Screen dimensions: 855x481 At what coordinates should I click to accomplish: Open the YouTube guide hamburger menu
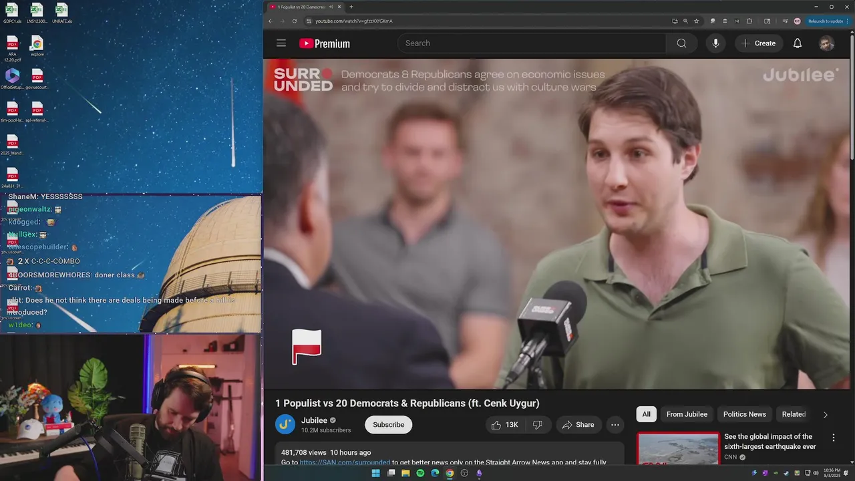[x=281, y=43]
